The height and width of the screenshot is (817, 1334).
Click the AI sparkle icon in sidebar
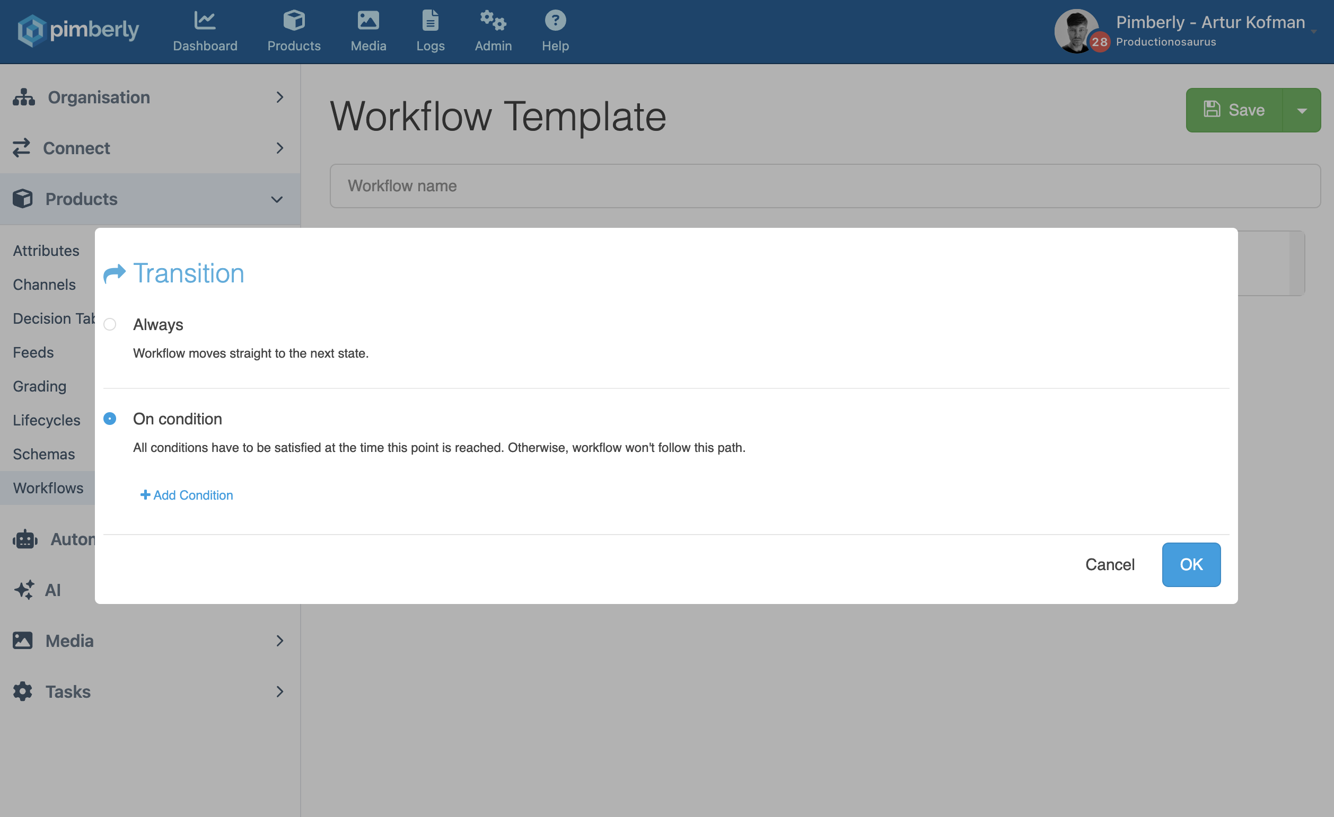pyautogui.click(x=24, y=590)
